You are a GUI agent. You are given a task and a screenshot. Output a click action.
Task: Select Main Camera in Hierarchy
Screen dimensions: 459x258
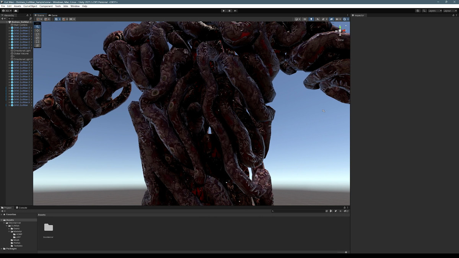21,25
